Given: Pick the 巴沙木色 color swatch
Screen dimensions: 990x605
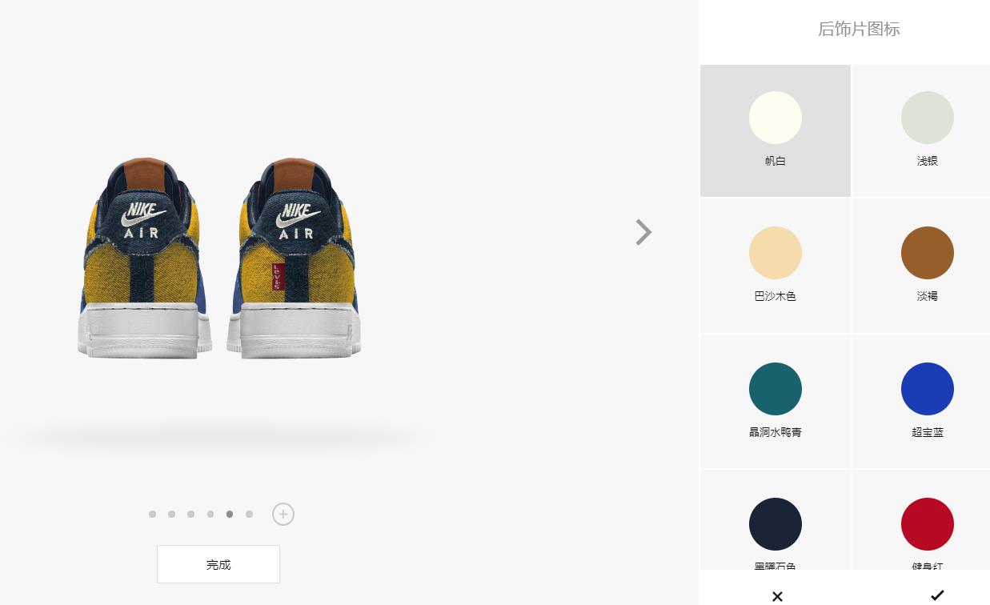Looking at the screenshot, I should coord(776,253).
